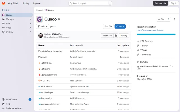Open the Explore navigation item

tap(37, 3)
